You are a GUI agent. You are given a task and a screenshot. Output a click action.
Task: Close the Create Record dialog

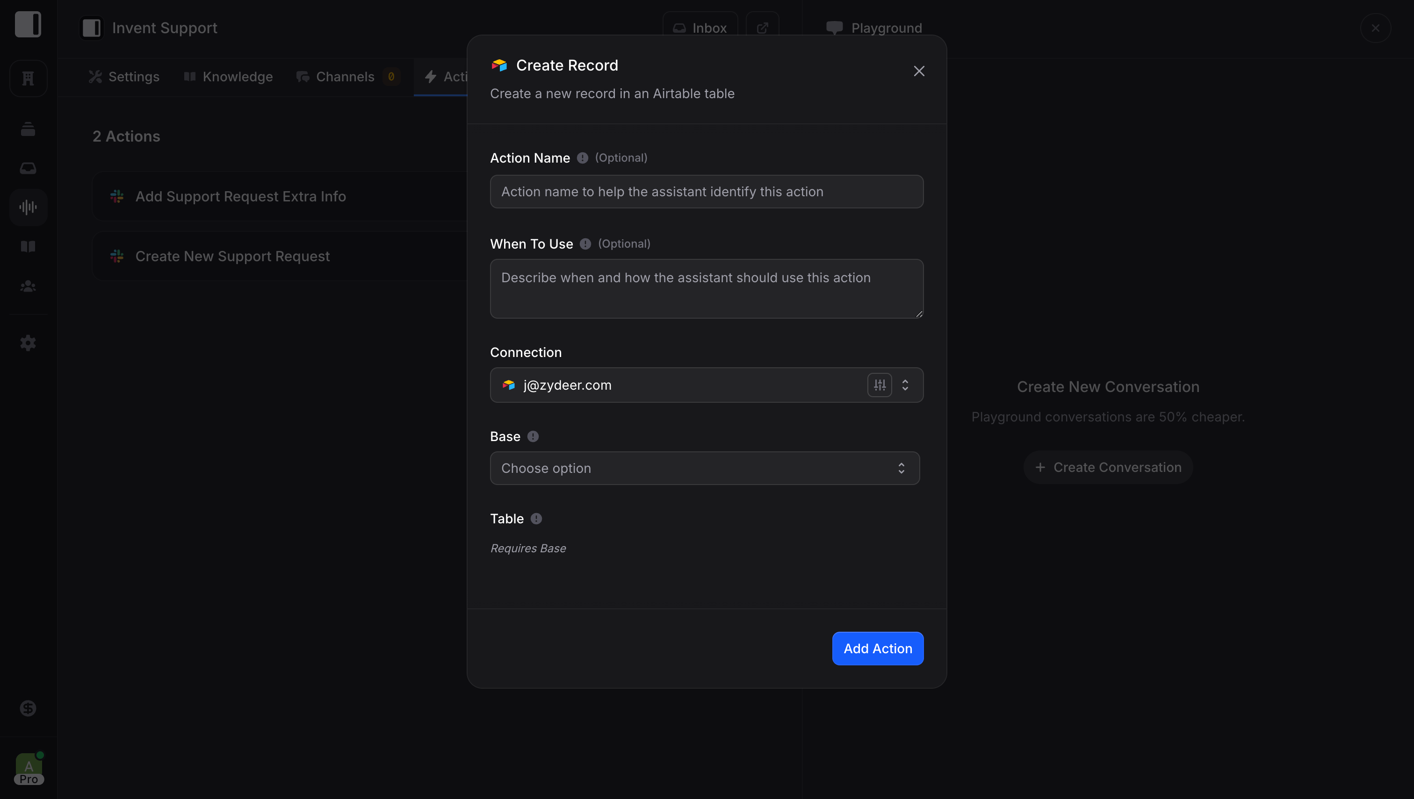tap(919, 71)
